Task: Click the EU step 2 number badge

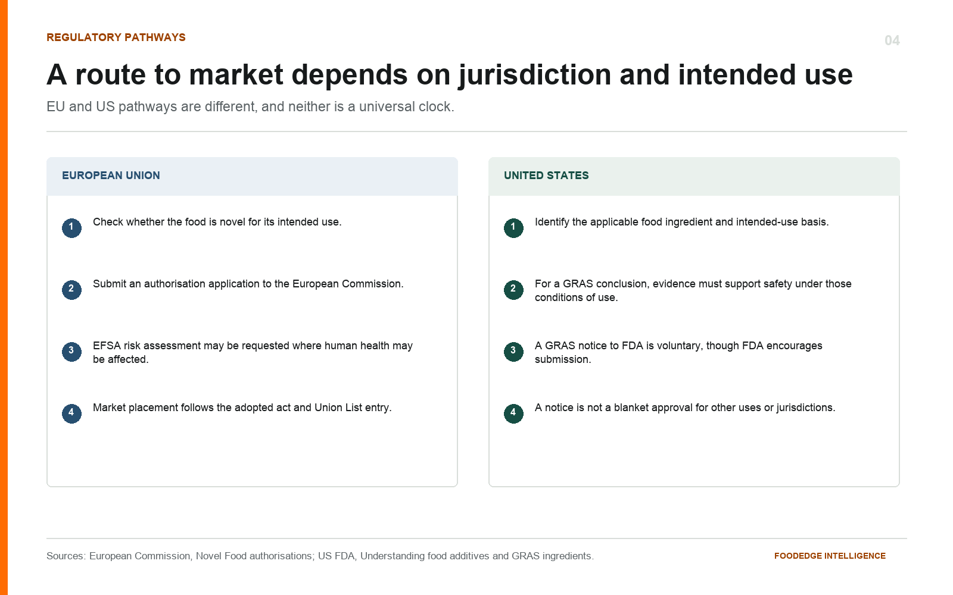Action: tap(71, 290)
